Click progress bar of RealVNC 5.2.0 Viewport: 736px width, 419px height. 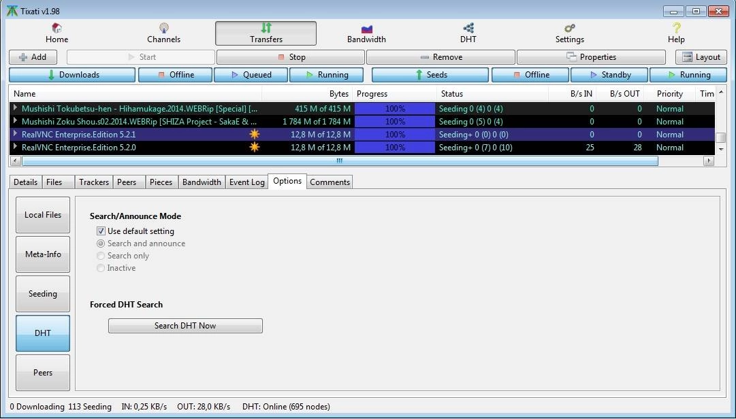point(395,147)
